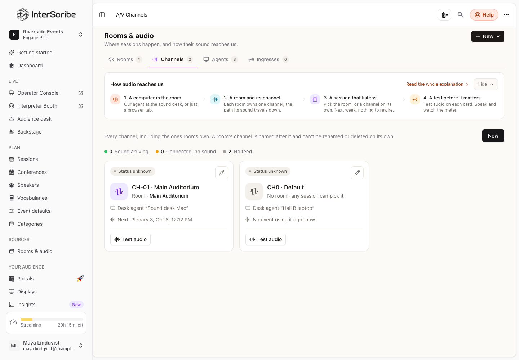Image resolution: width=519 pixels, height=360 pixels.
Task: Open the Maya Lindqvist account menu
Action: (x=46, y=346)
